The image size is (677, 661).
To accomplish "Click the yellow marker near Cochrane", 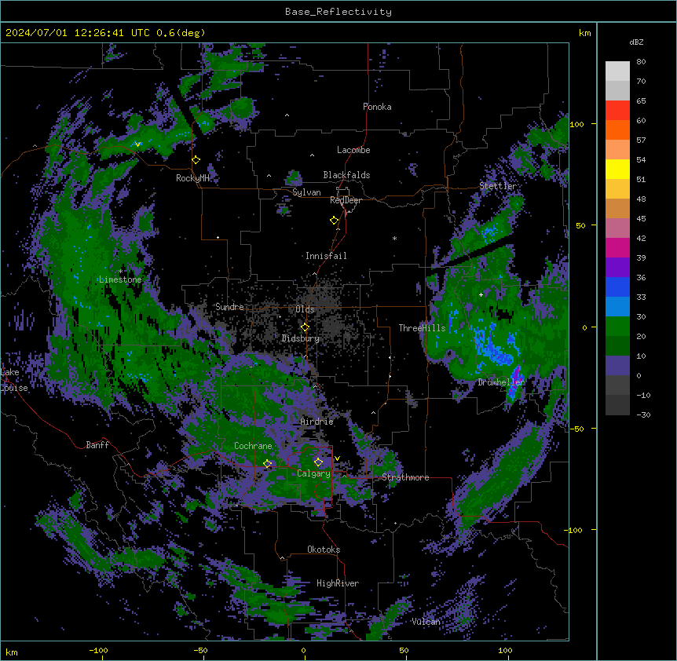I will (268, 463).
